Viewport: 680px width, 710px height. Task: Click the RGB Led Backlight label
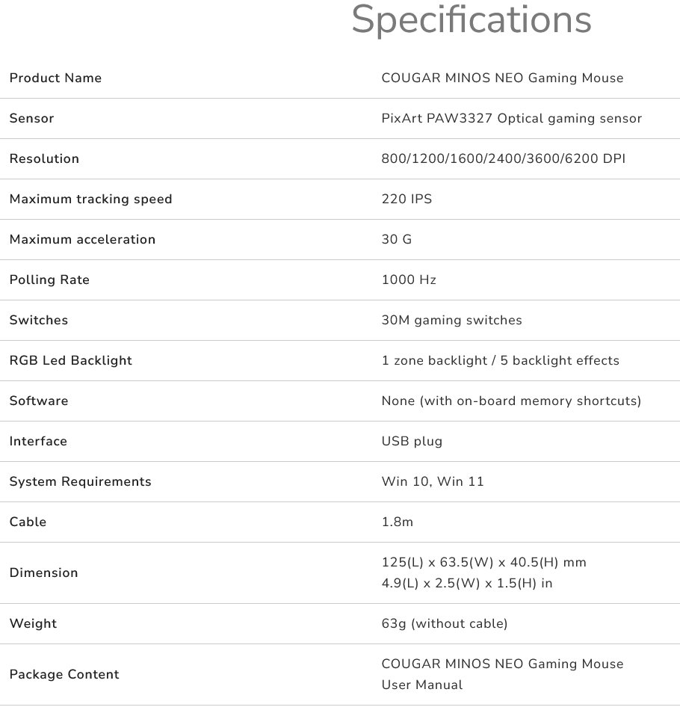[x=70, y=360]
